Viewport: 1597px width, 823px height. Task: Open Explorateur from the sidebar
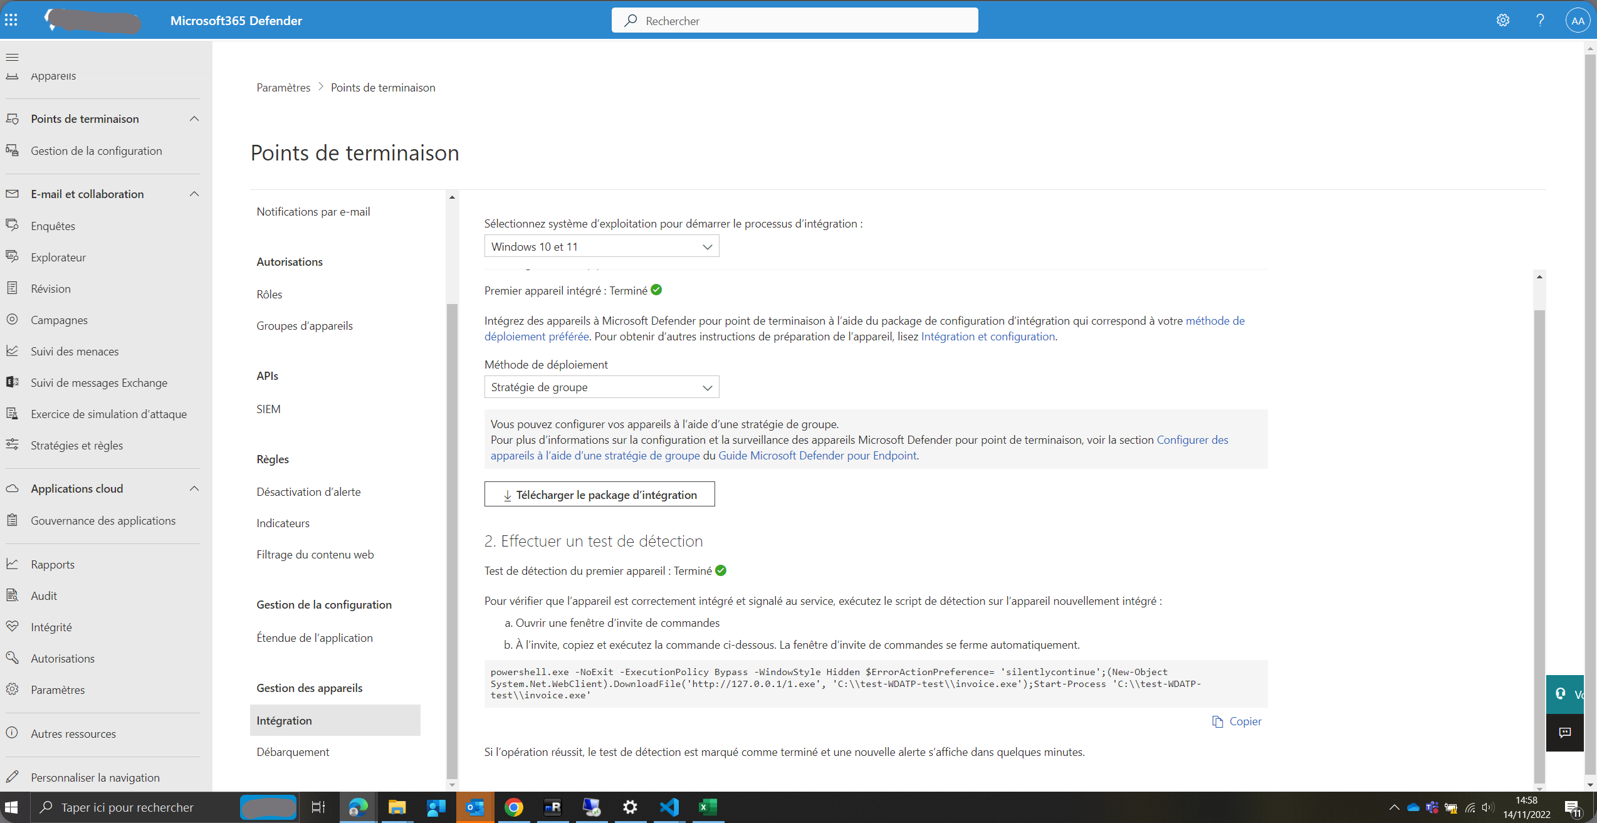pyautogui.click(x=58, y=257)
